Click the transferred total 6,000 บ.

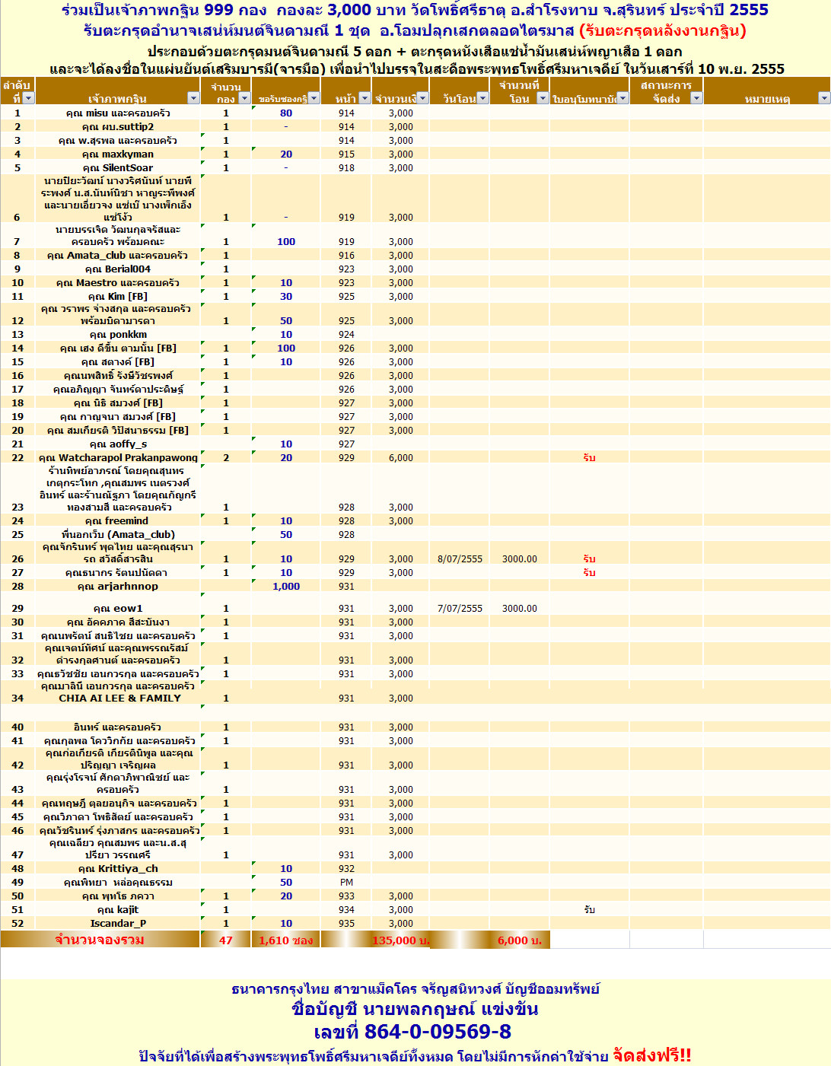pyautogui.click(x=520, y=940)
